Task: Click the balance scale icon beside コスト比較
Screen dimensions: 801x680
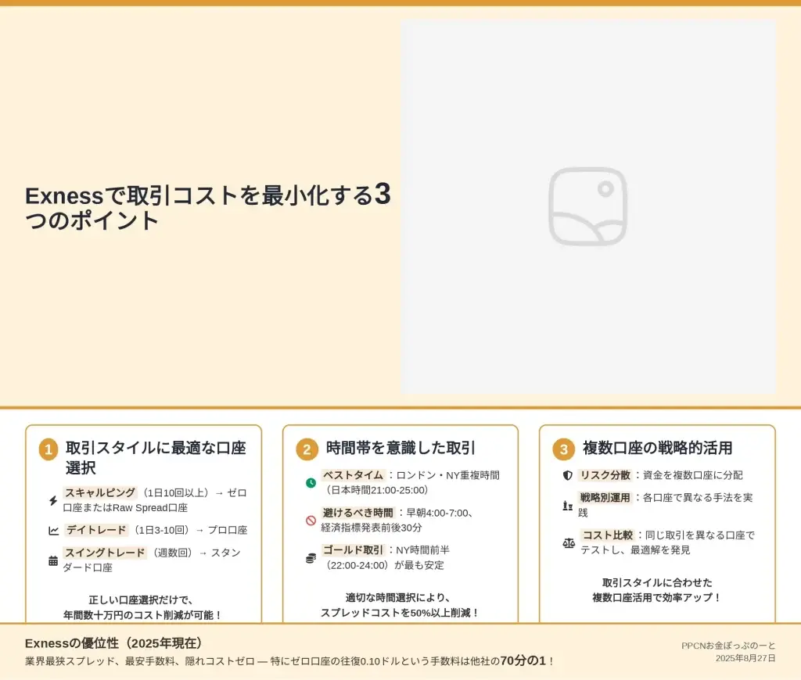Action: pyautogui.click(x=569, y=542)
